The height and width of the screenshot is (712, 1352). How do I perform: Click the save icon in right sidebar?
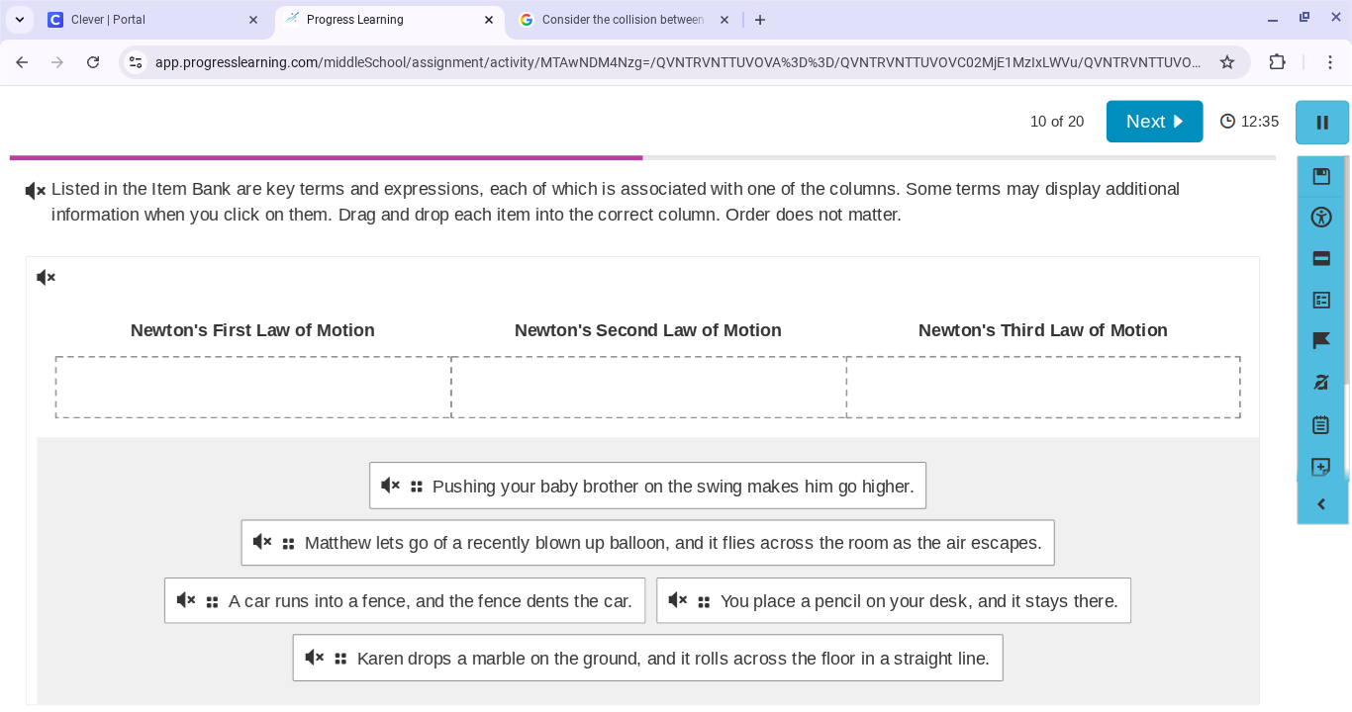point(1321,176)
